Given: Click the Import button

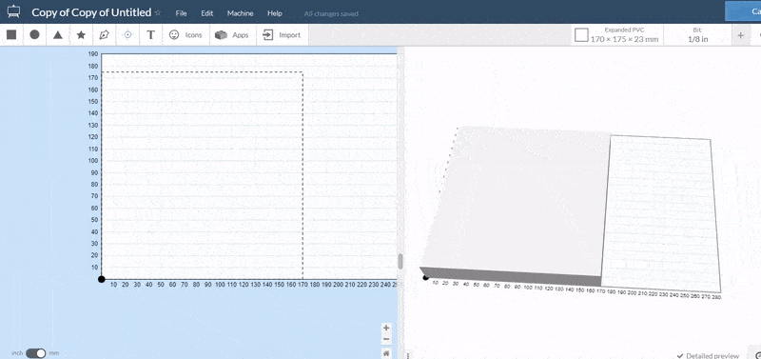Looking at the screenshot, I should [x=282, y=35].
